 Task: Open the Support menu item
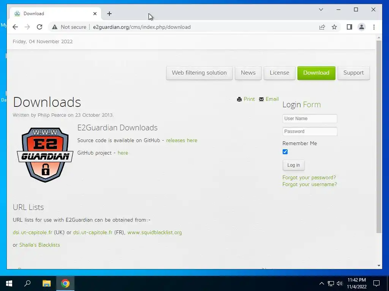[354, 73]
